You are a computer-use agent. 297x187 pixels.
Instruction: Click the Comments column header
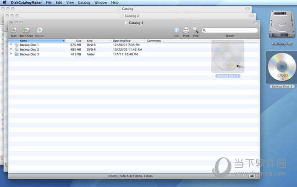(x=179, y=41)
